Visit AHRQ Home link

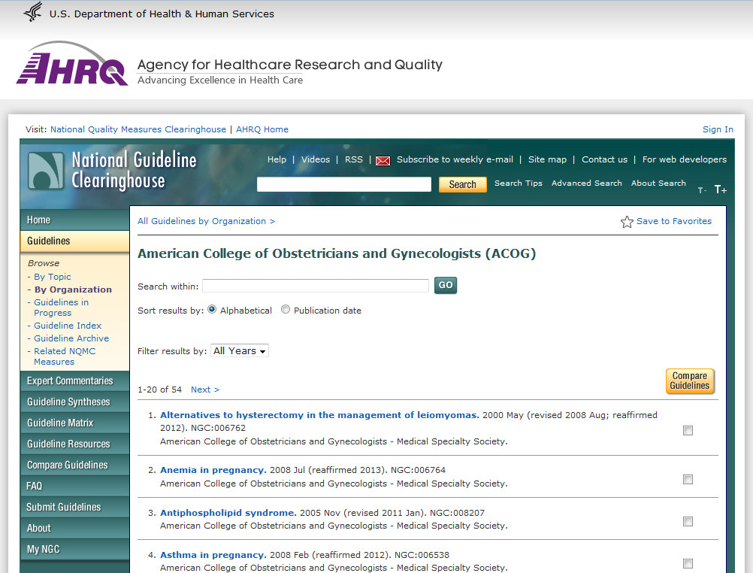point(262,129)
